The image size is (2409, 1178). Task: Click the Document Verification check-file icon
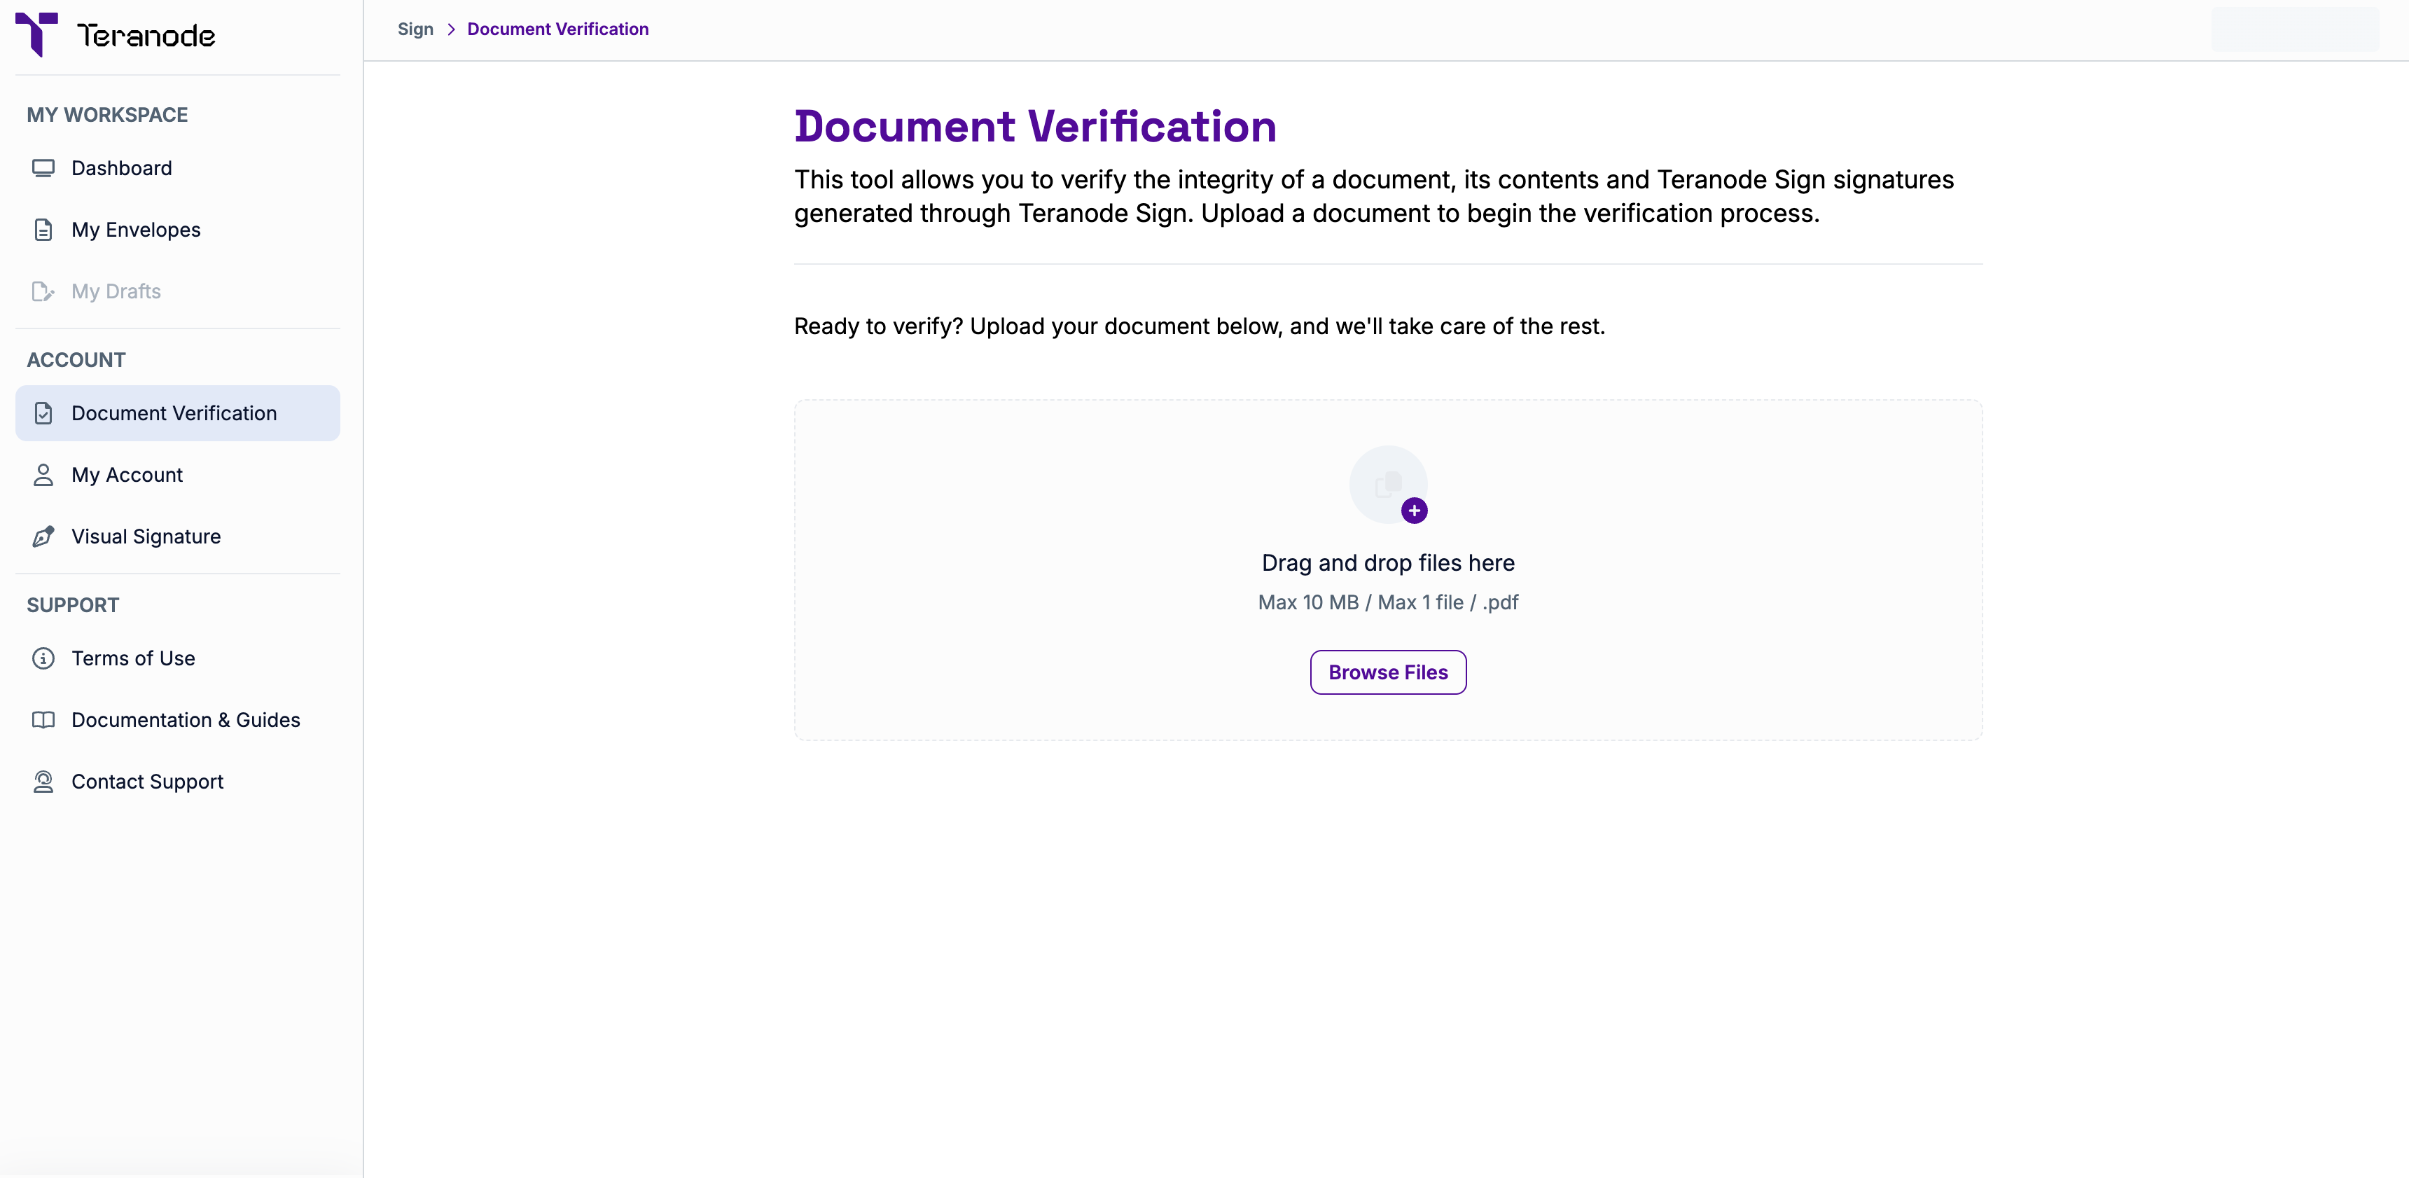pos(43,413)
